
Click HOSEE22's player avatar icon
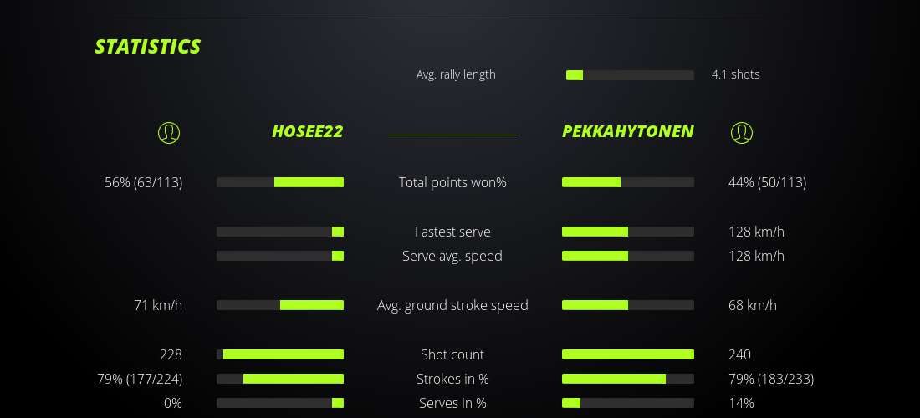(169, 132)
